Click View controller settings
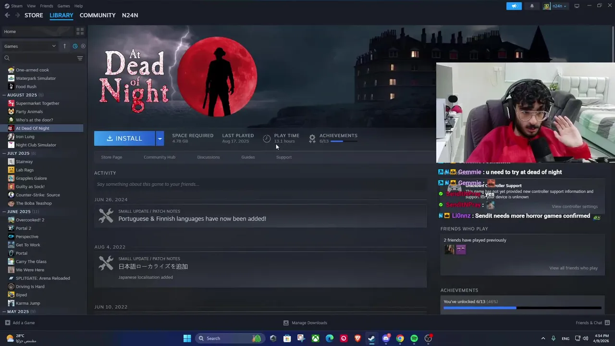615x346 pixels. (x=575, y=207)
